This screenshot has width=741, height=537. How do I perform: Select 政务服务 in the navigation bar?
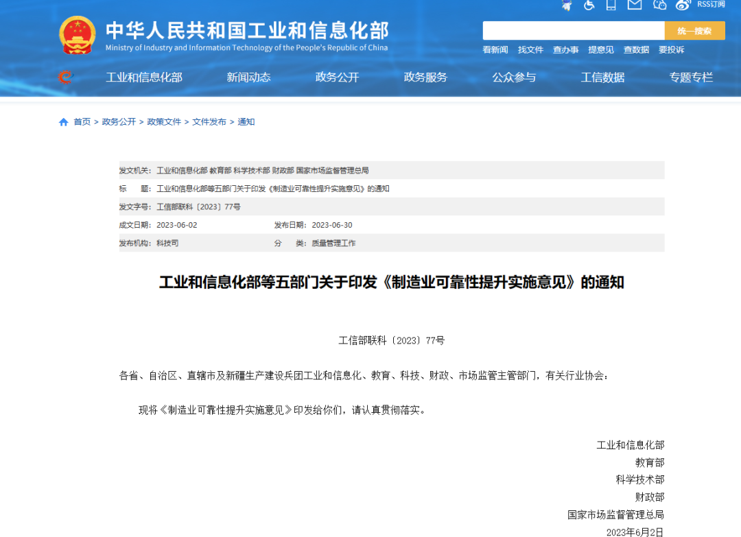point(425,77)
